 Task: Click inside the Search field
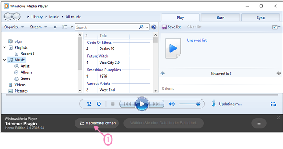click(107, 27)
